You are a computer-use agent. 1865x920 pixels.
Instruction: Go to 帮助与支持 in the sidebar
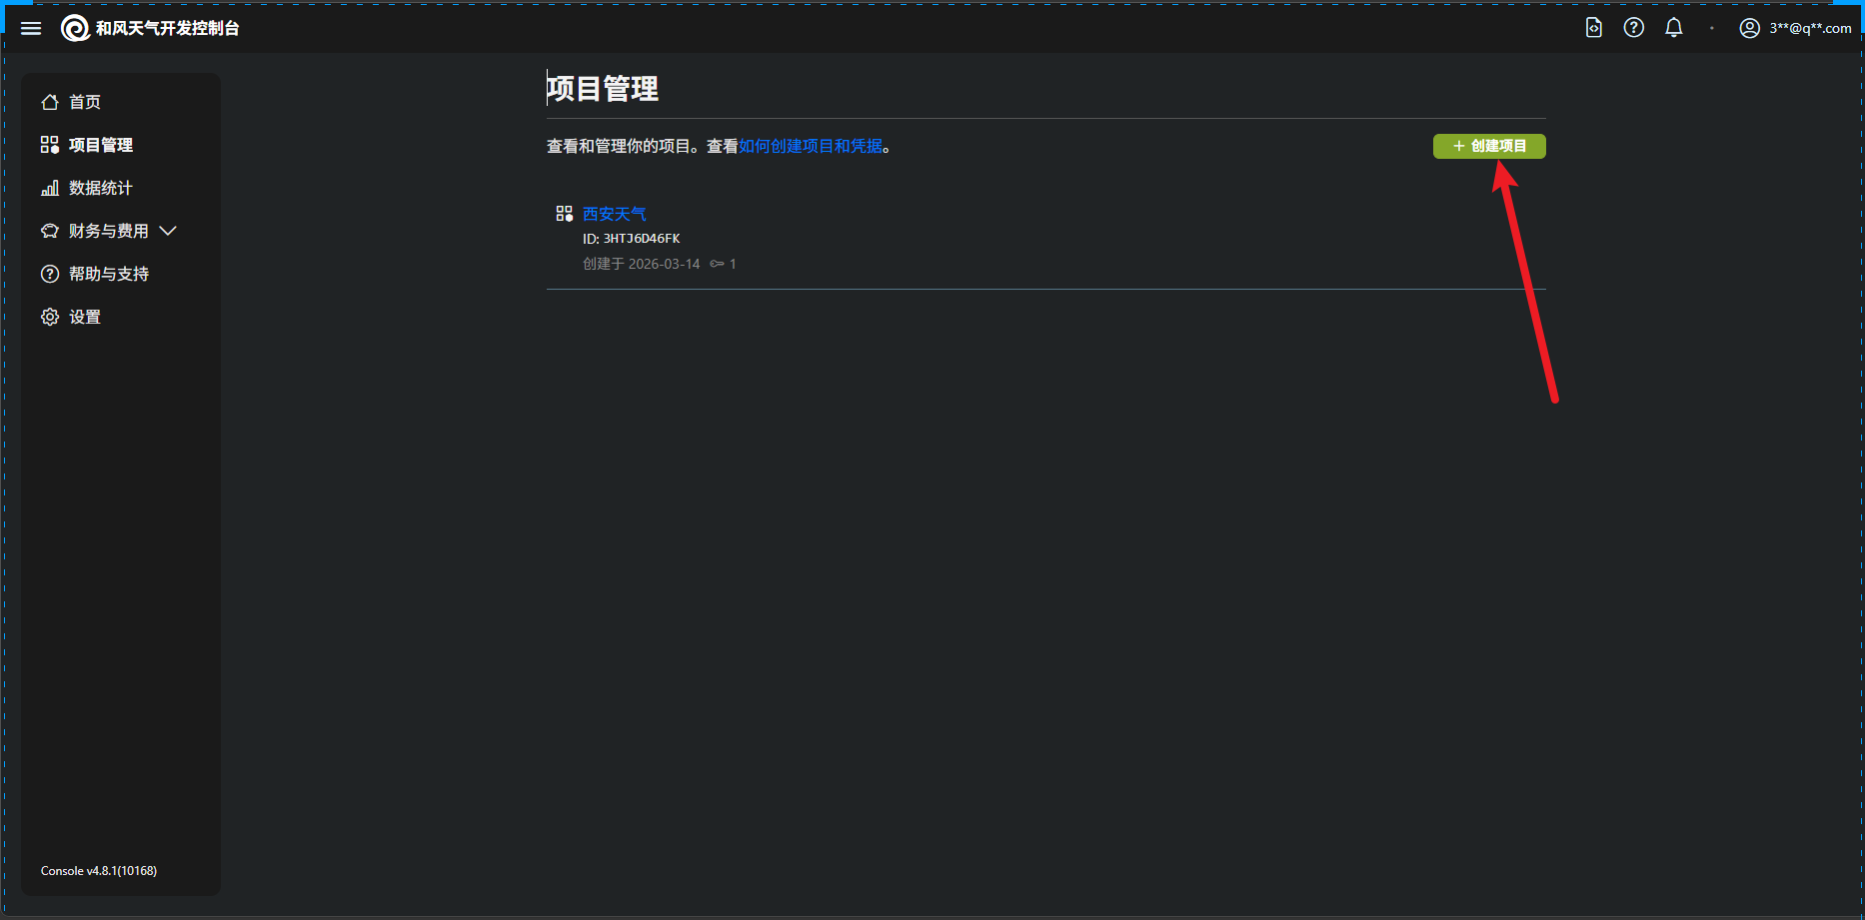click(108, 274)
